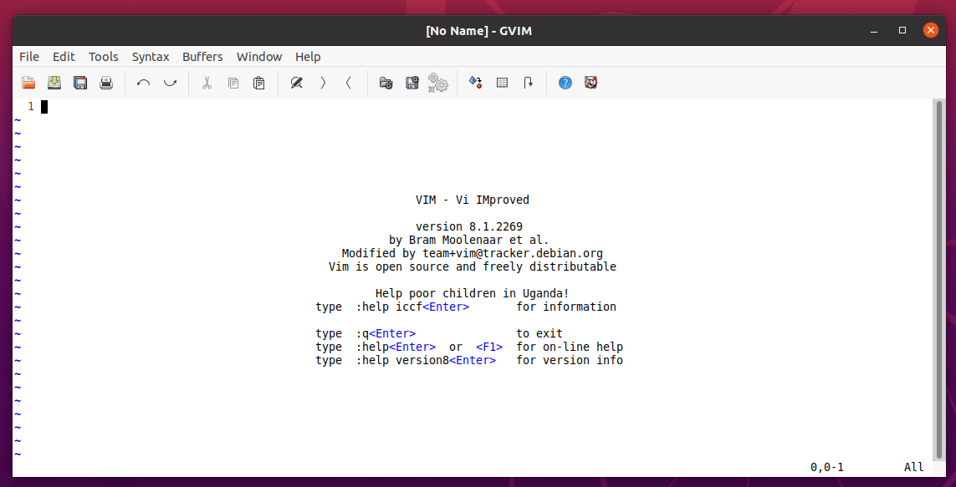Click the Save all files icon

(x=80, y=82)
